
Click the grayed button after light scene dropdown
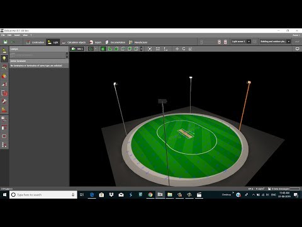pos(255,42)
